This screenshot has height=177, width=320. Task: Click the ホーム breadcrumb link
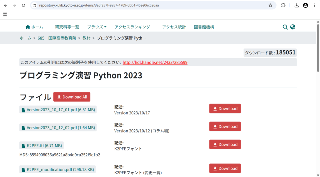(x=26, y=38)
